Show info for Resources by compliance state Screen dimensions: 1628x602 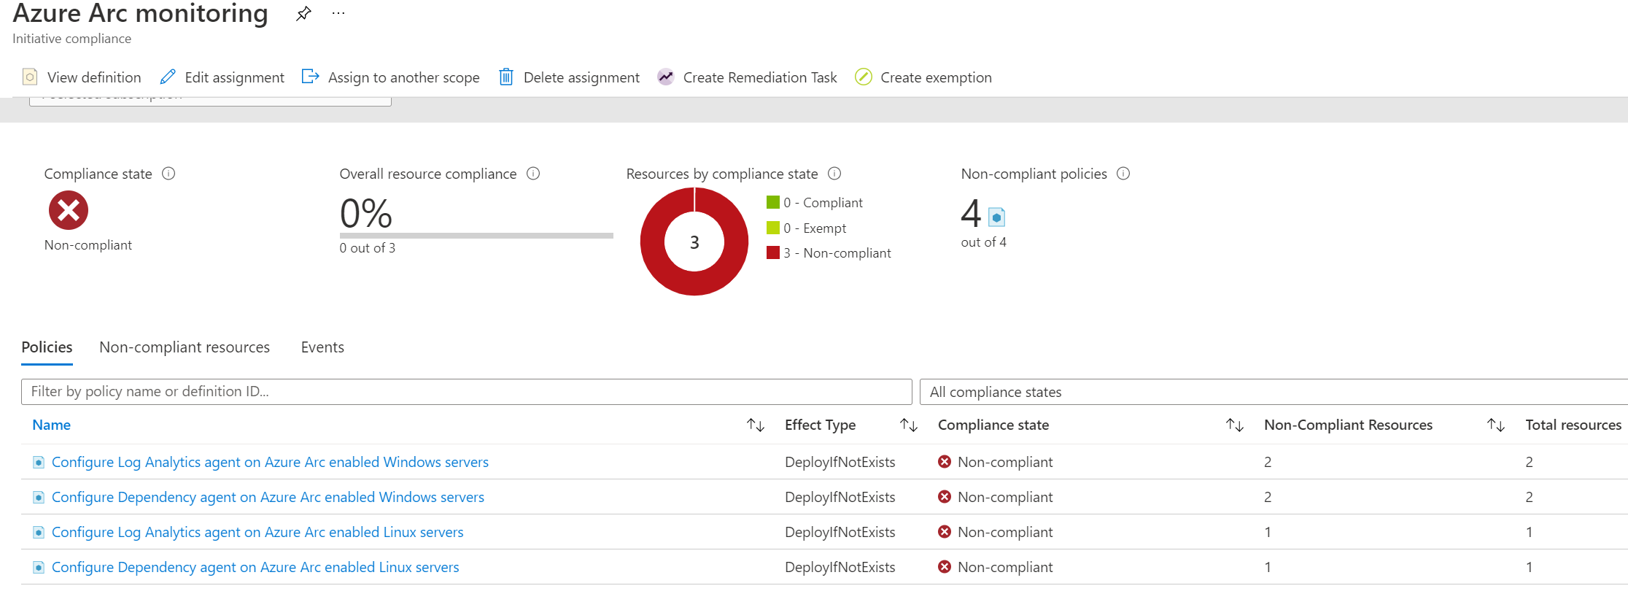point(834,174)
